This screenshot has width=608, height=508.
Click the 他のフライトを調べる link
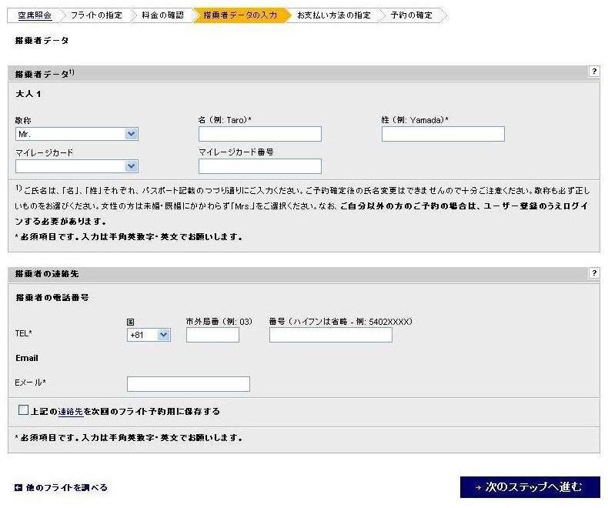point(65,488)
